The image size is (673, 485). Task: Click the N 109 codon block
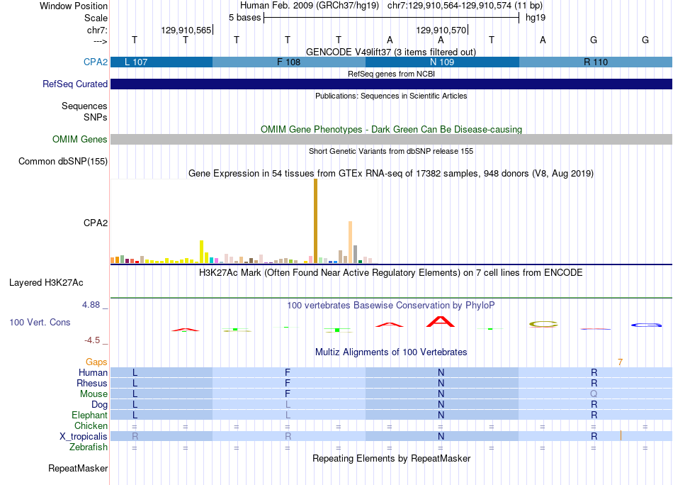(442, 62)
